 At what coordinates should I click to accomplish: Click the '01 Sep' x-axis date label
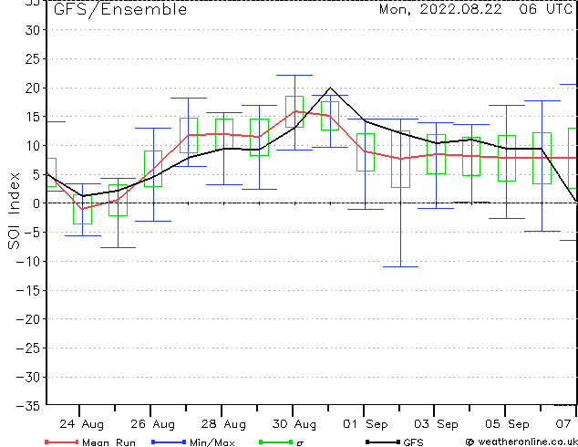[366, 424]
